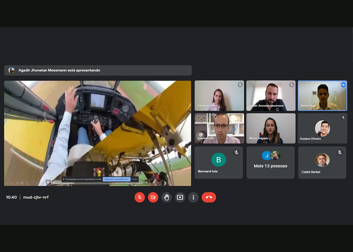This screenshot has width=353, height=252.
Task: Select Gabriel Colle's video tile
Action: (219, 128)
